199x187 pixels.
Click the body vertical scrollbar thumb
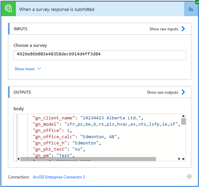click(183, 121)
